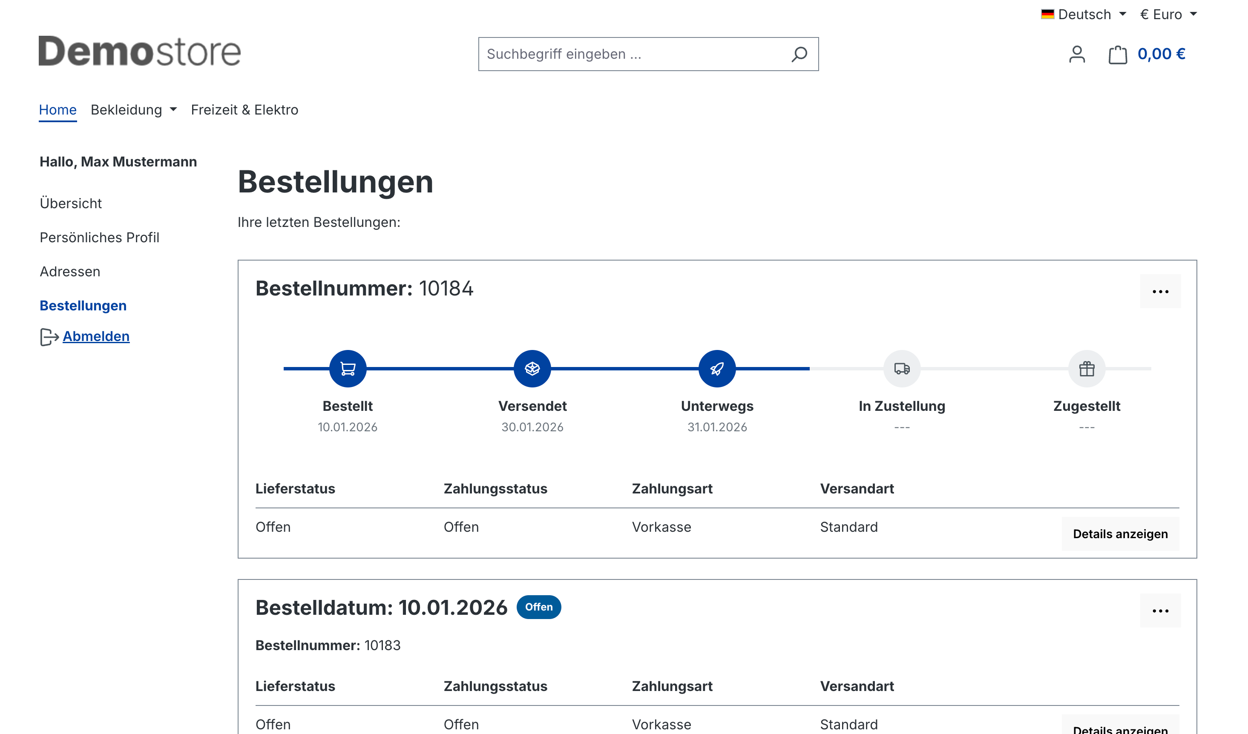Open options menu for order 10184
Viewport: 1248px width, 734px height.
point(1160,292)
